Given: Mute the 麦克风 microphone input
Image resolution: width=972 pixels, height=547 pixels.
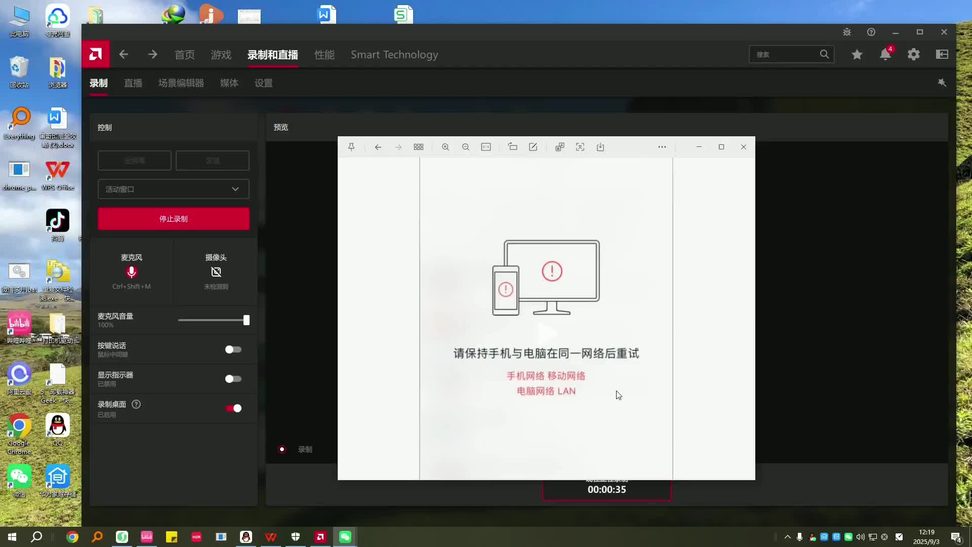Looking at the screenshot, I should pyautogui.click(x=132, y=272).
